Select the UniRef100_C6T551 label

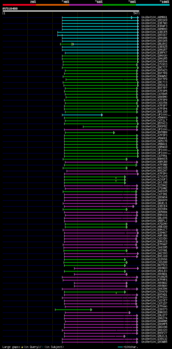tap(155, 156)
